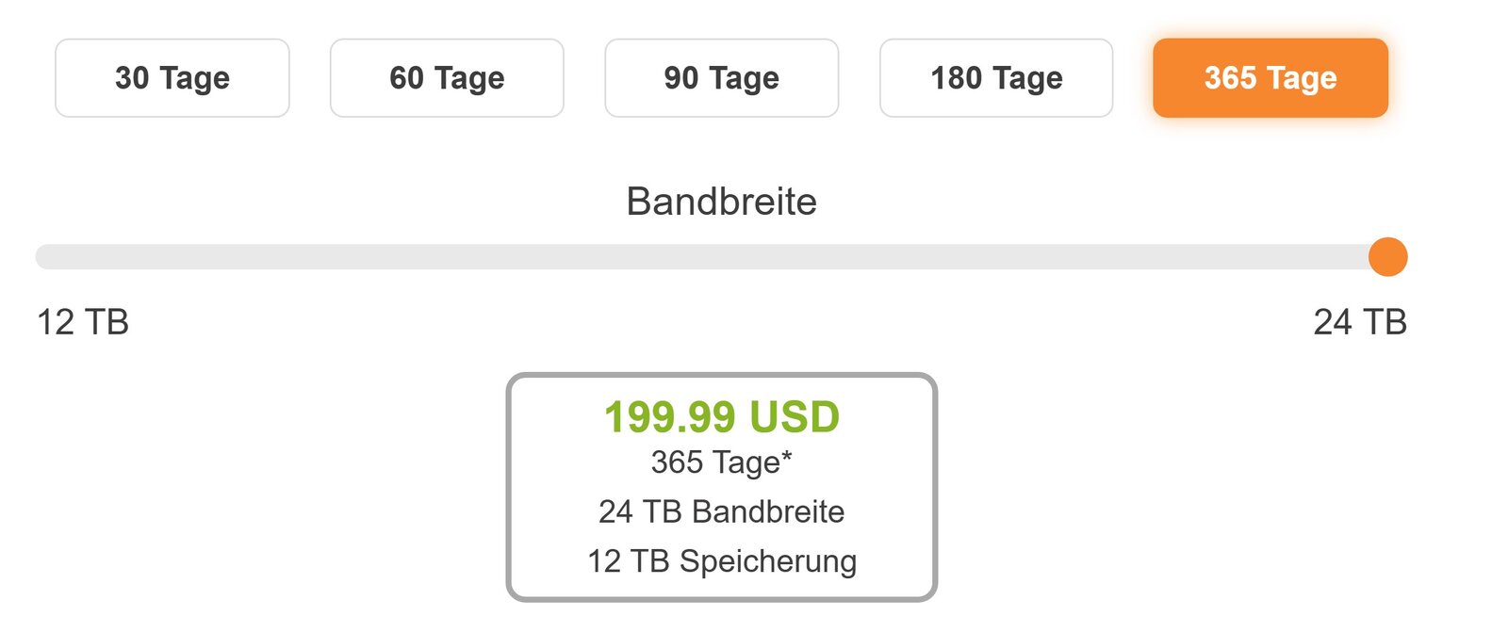The image size is (1508, 632).
Task: Click the "24 TB Bandbreite" summary line
Action: [x=721, y=511]
